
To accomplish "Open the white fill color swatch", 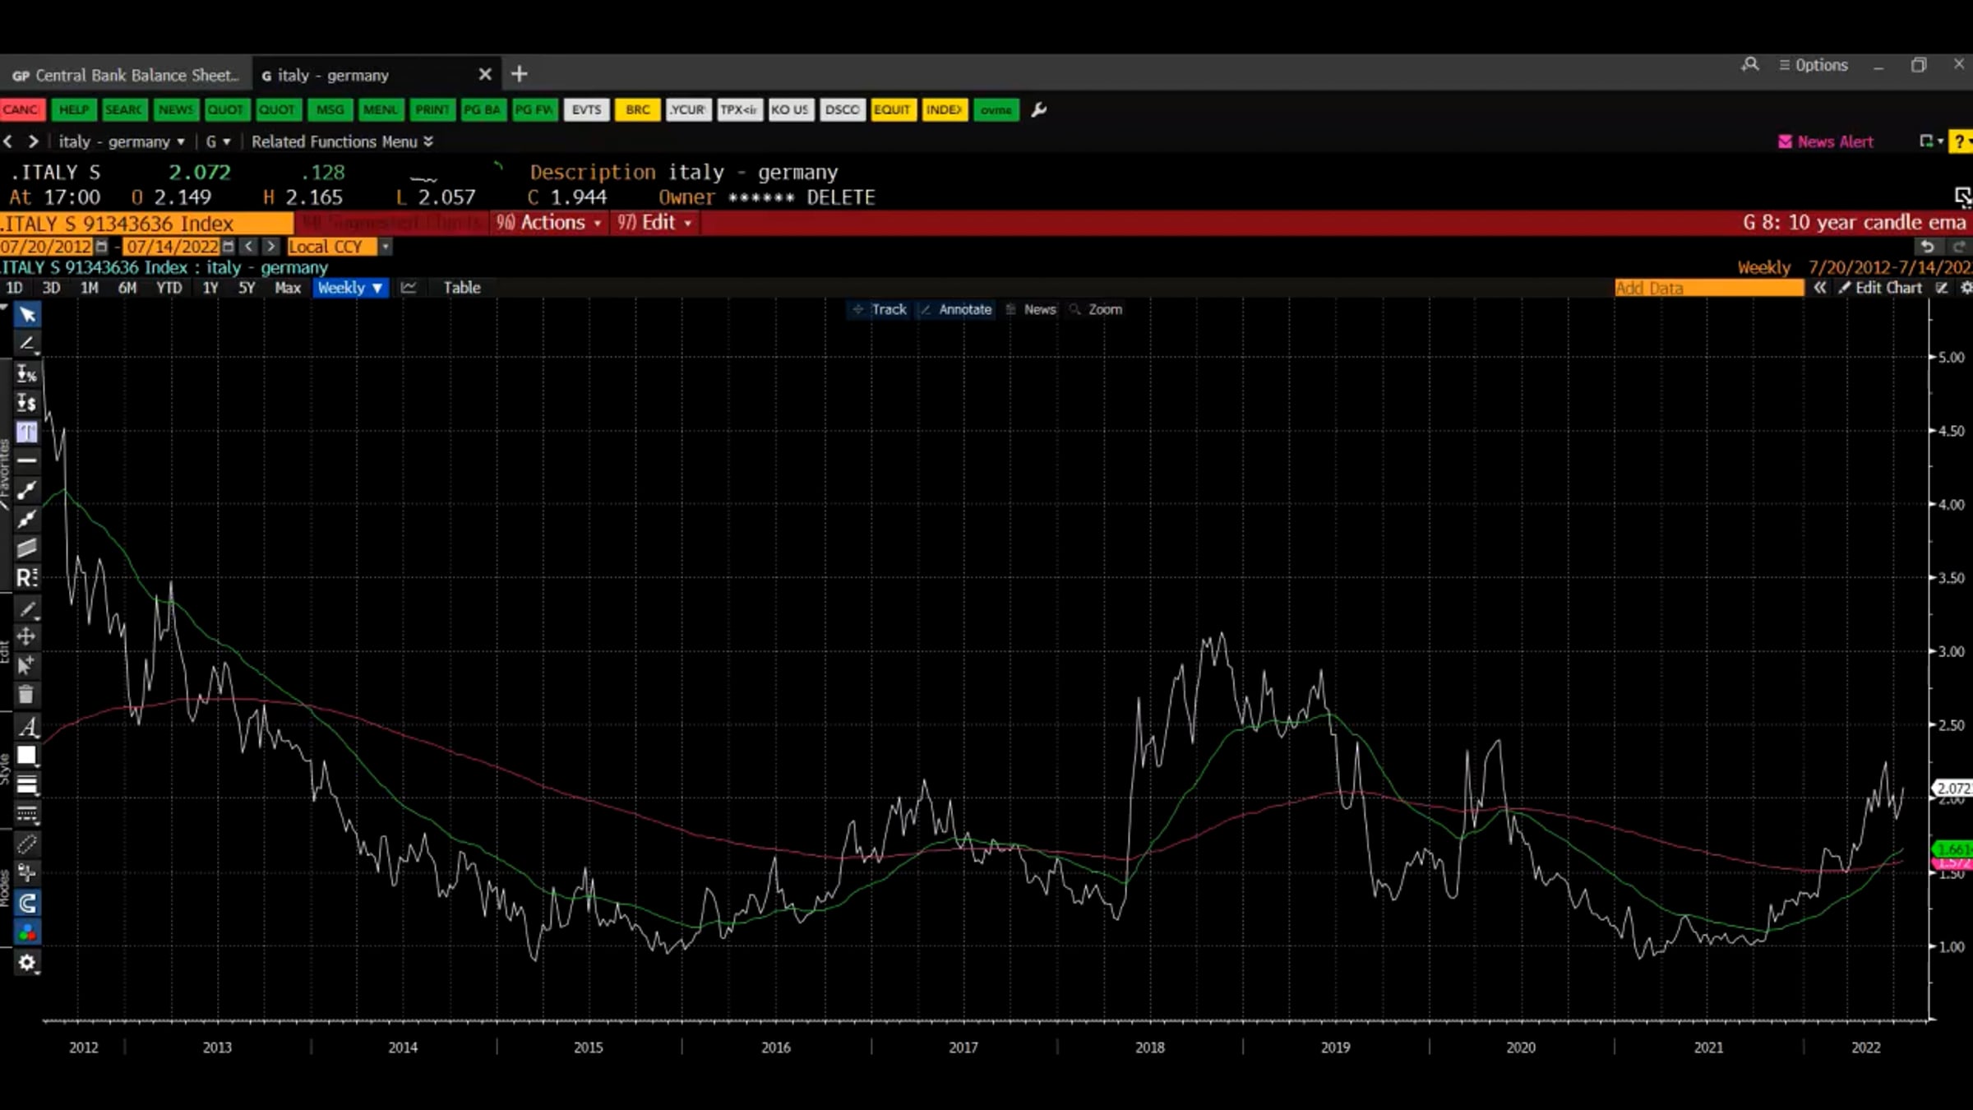I will pos(26,756).
